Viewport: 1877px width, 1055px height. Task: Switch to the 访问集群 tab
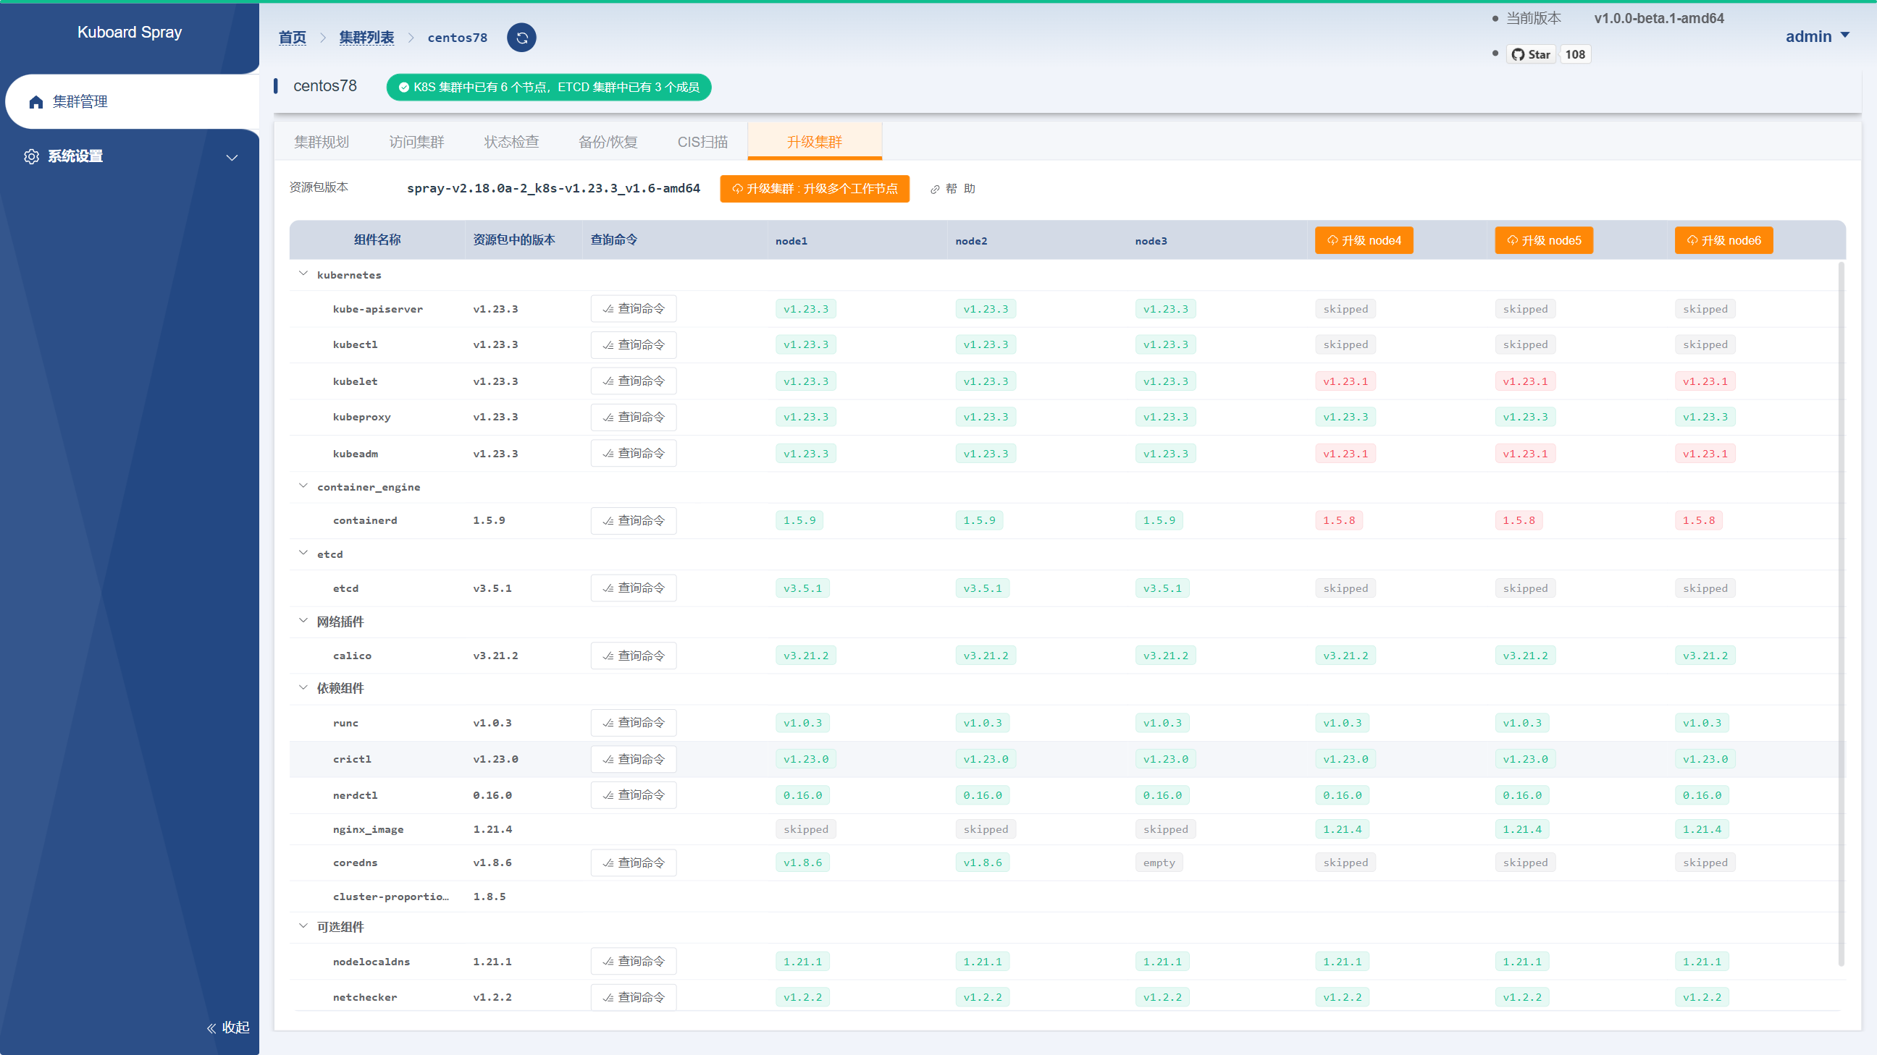click(x=416, y=142)
